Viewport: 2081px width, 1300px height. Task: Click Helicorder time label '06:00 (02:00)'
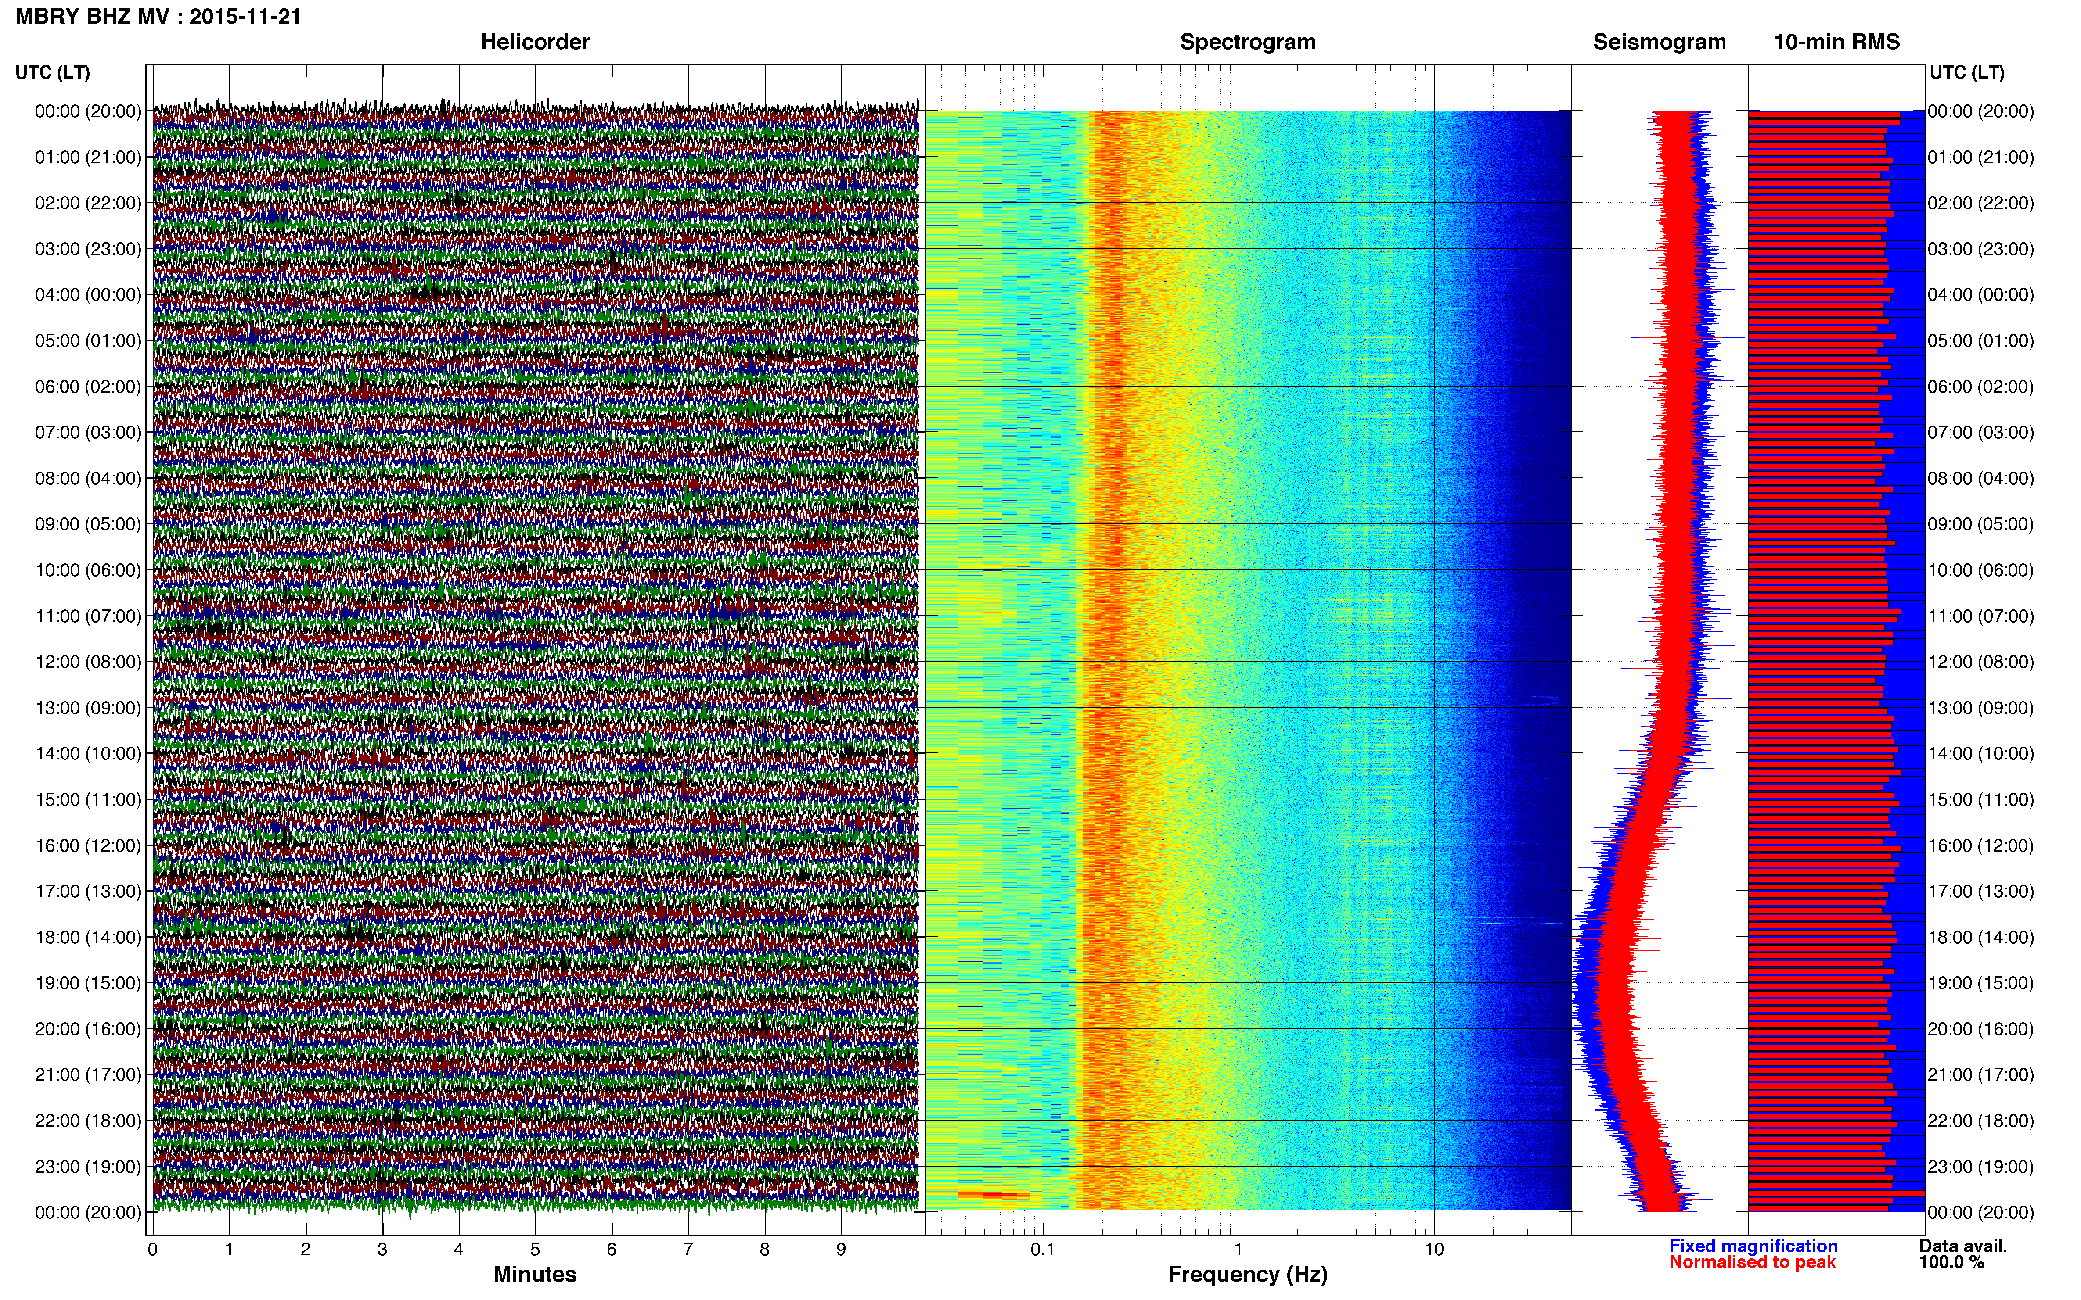88,387
